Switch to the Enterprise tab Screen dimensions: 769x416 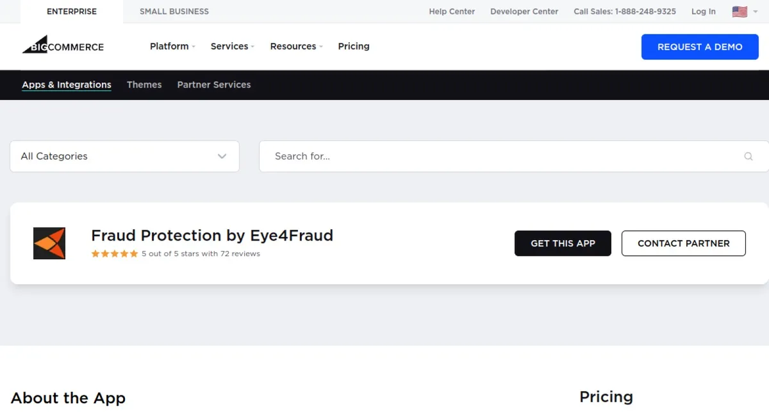click(72, 12)
